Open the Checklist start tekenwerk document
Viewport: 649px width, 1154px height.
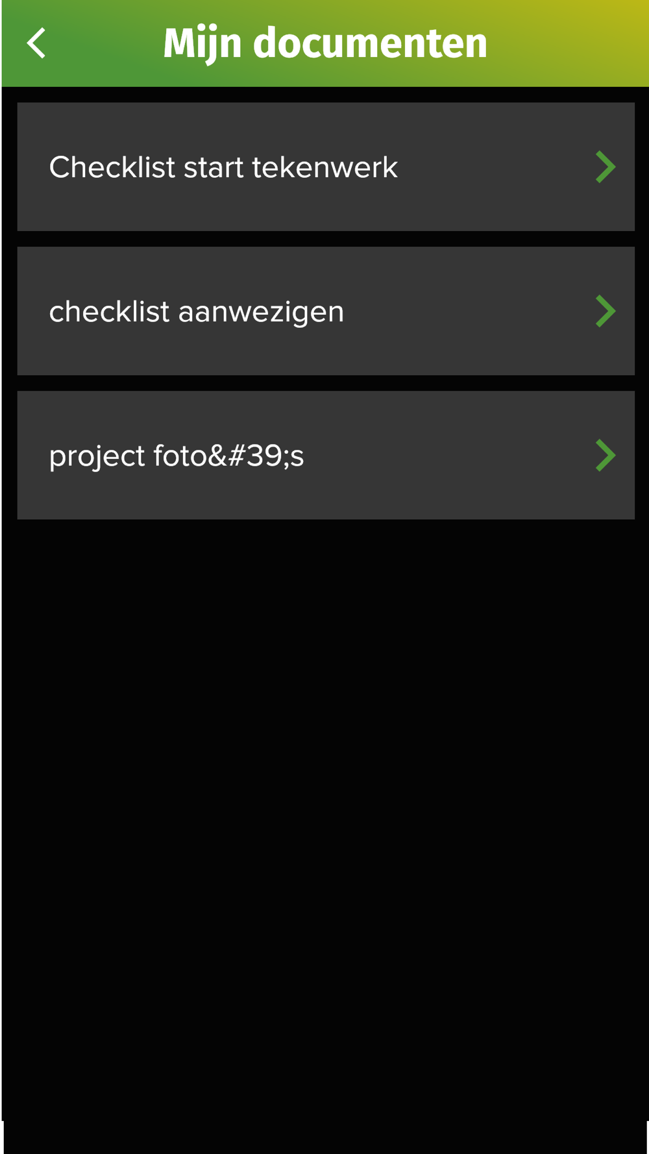coord(326,167)
